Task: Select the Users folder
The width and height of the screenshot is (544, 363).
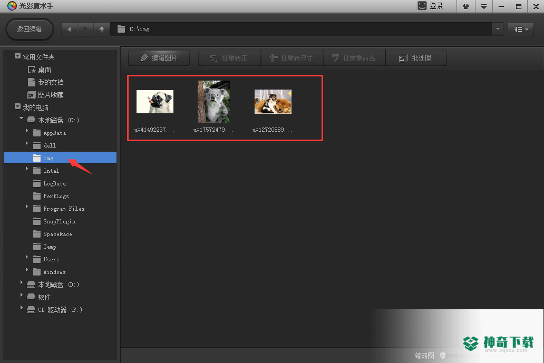Action: click(x=46, y=259)
